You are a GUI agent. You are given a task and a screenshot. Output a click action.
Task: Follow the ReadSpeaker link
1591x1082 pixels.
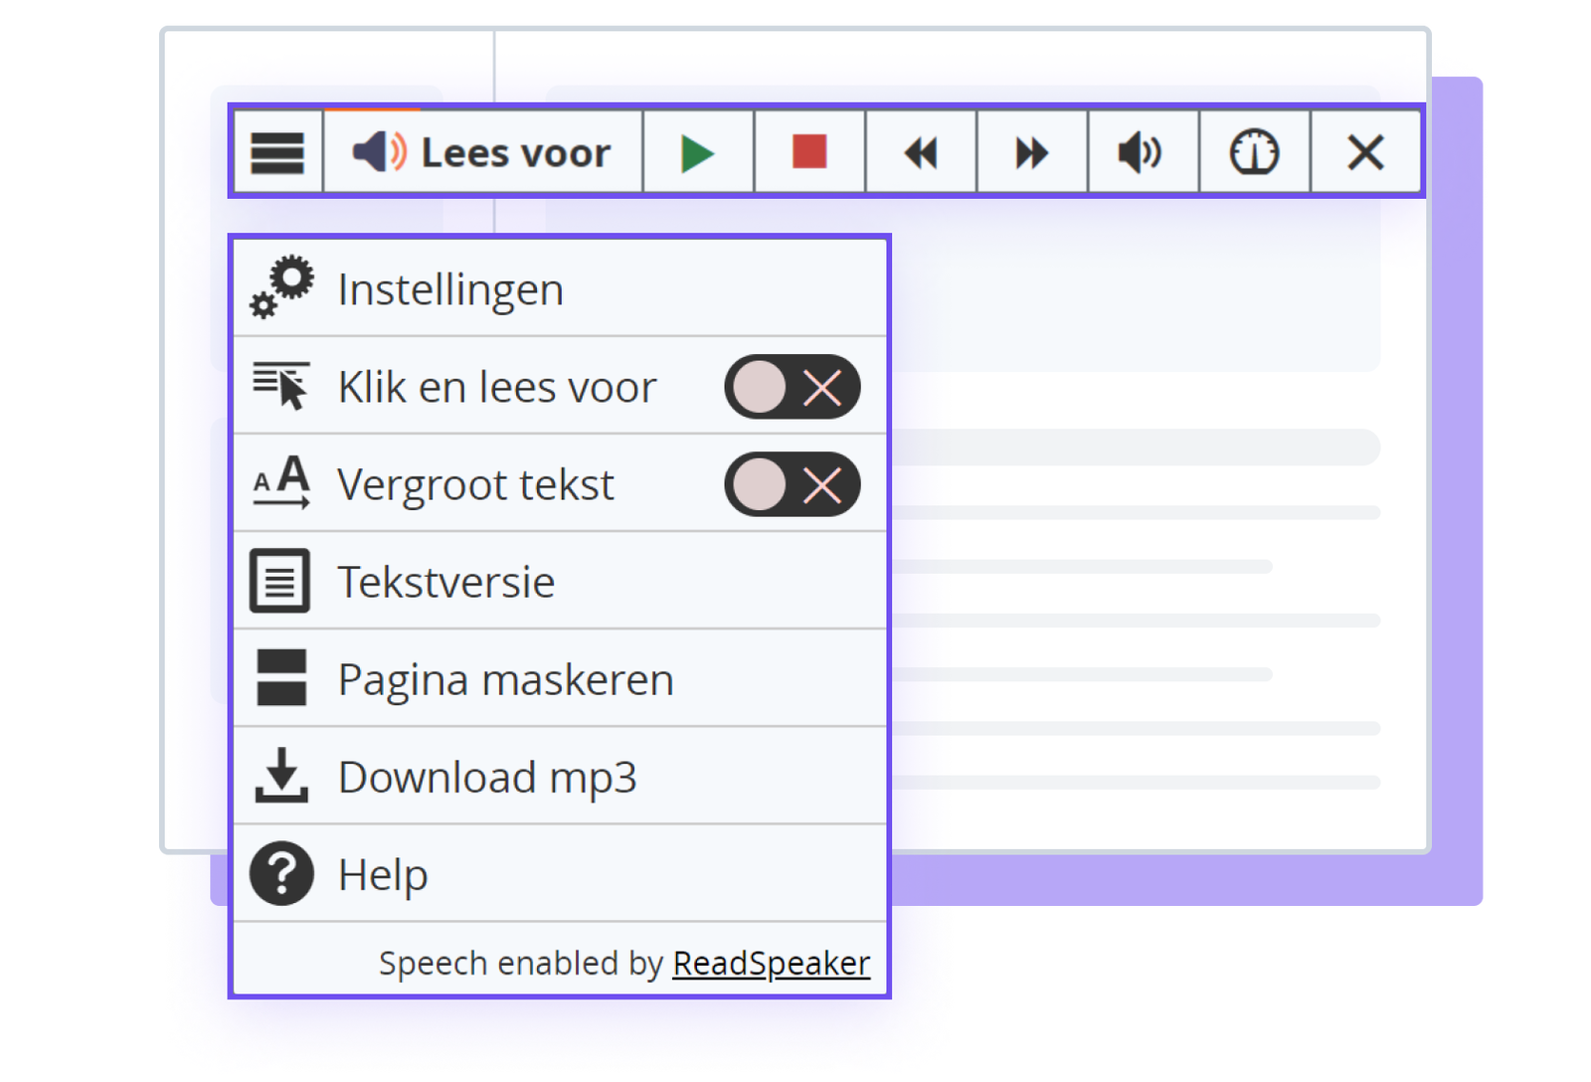coord(771,962)
